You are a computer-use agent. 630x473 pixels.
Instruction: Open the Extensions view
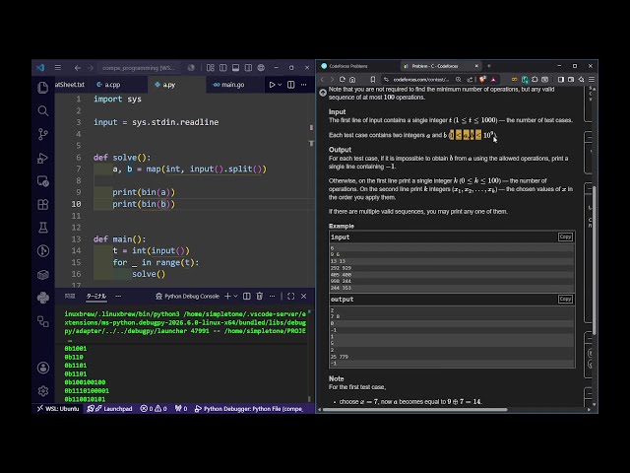[43, 204]
